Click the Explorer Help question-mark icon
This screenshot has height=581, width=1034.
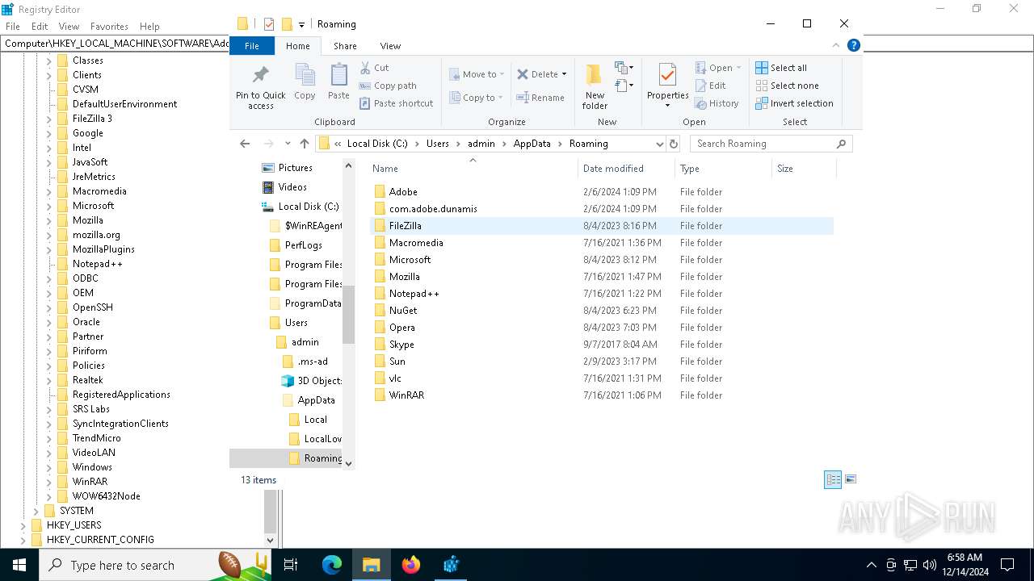tap(853, 46)
